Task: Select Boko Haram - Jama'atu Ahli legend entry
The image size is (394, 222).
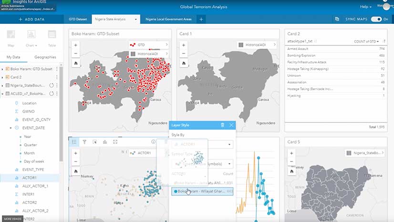Action: click(x=202, y=183)
